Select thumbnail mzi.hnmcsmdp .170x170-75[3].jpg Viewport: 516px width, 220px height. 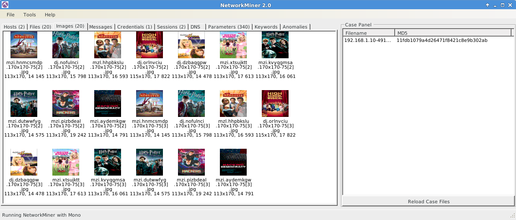click(150, 104)
